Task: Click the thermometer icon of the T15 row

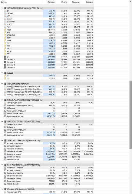Action: pos(5,27)
